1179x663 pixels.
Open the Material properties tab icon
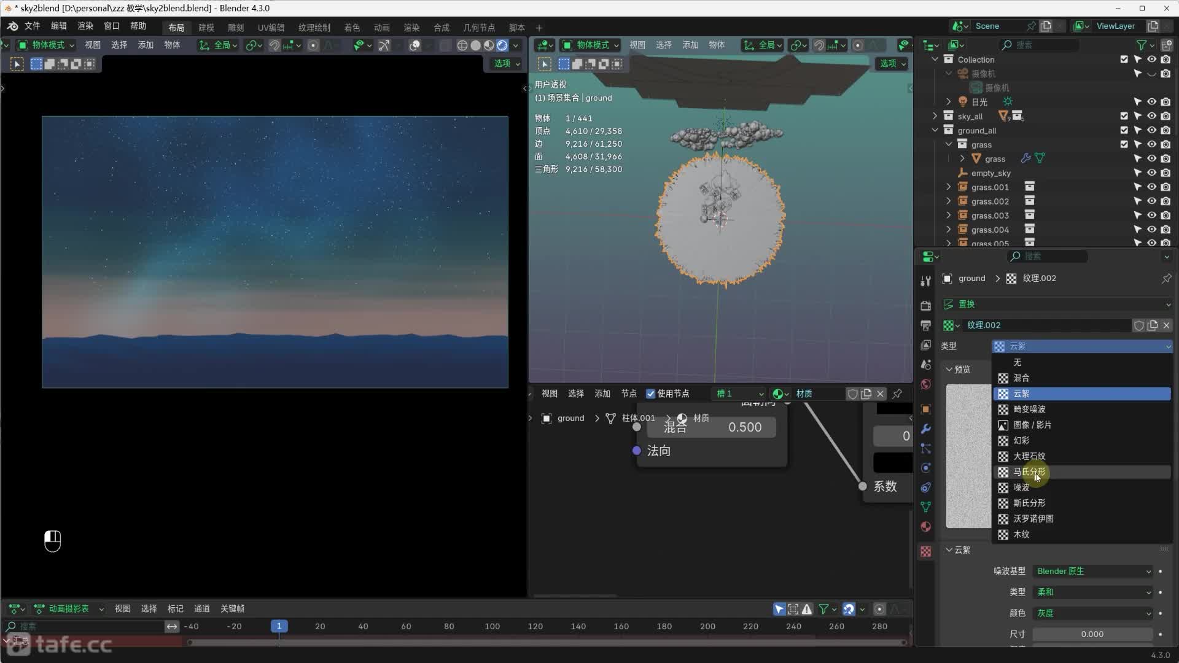(x=925, y=527)
